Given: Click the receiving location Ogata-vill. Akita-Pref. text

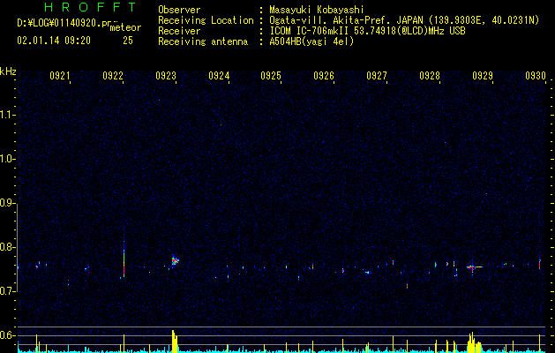Looking at the screenshot, I should 346,20.
